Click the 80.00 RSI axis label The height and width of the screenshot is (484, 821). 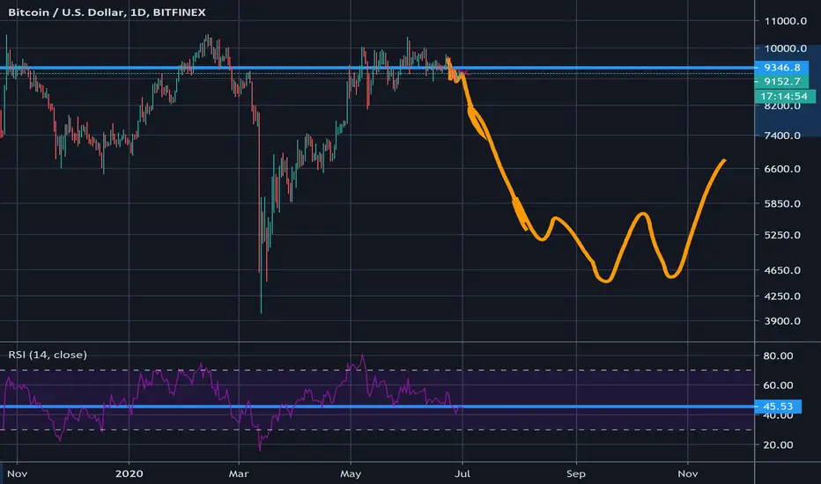[778, 356]
